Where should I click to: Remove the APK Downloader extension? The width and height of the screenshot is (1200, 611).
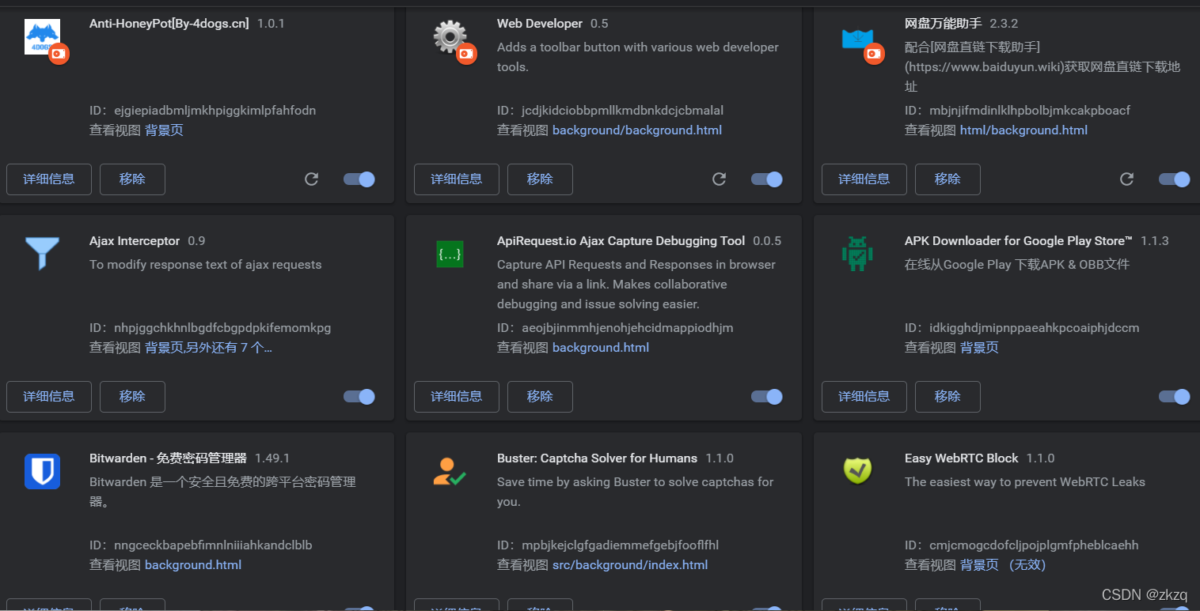(x=947, y=397)
